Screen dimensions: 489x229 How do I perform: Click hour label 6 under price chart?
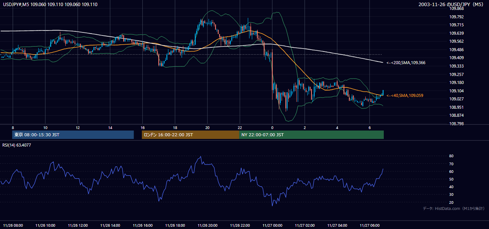point(370,127)
